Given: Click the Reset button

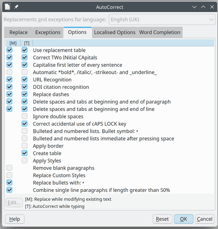Looking at the screenshot, I should [x=163, y=219].
